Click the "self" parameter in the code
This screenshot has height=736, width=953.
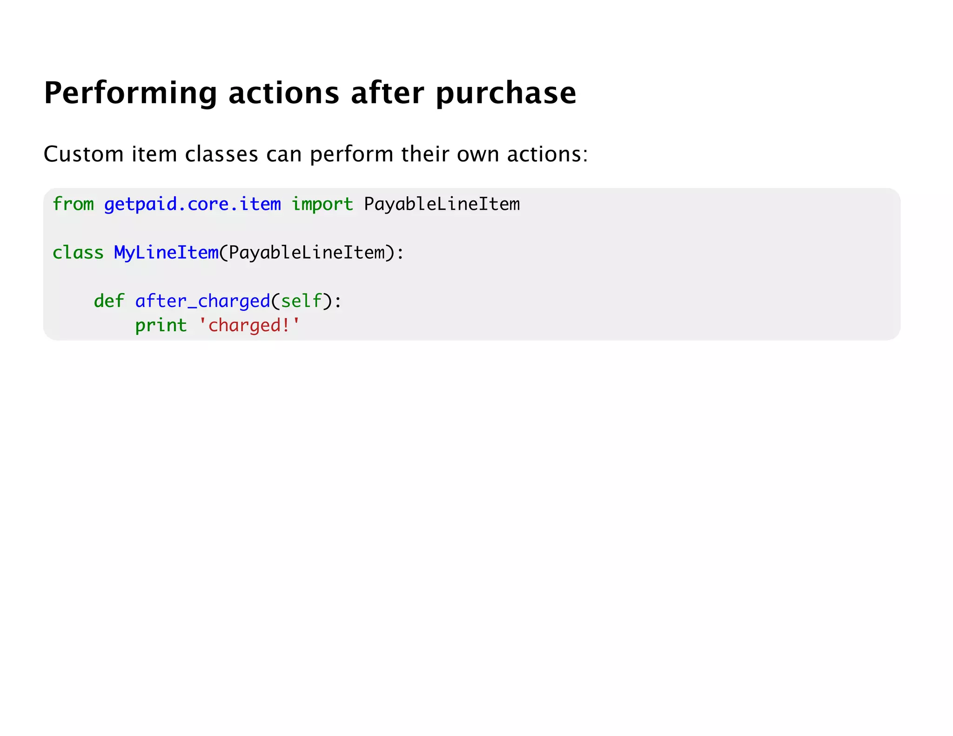tap(301, 301)
